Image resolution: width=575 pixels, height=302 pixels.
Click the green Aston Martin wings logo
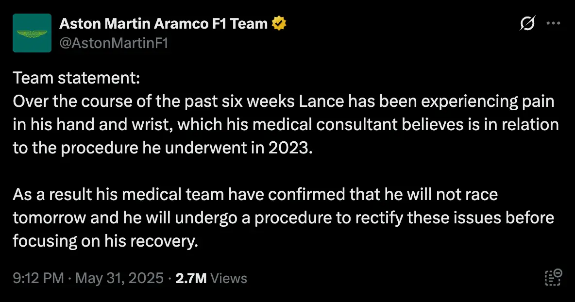point(32,34)
